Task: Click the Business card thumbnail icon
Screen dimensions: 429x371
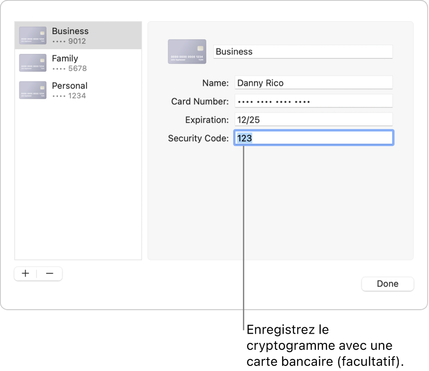Action: click(32, 35)
